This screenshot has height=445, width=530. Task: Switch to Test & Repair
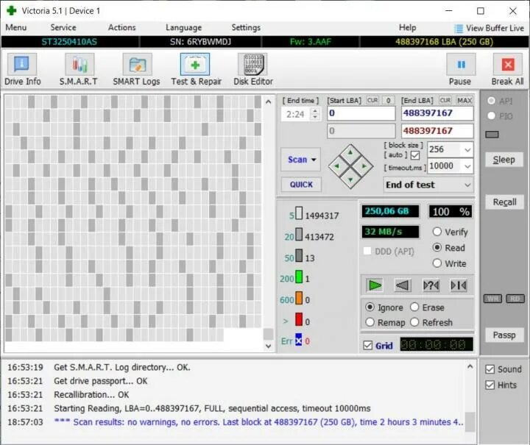coord(196,70)
